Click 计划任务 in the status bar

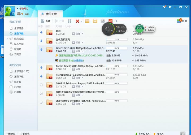click(25, 134)
